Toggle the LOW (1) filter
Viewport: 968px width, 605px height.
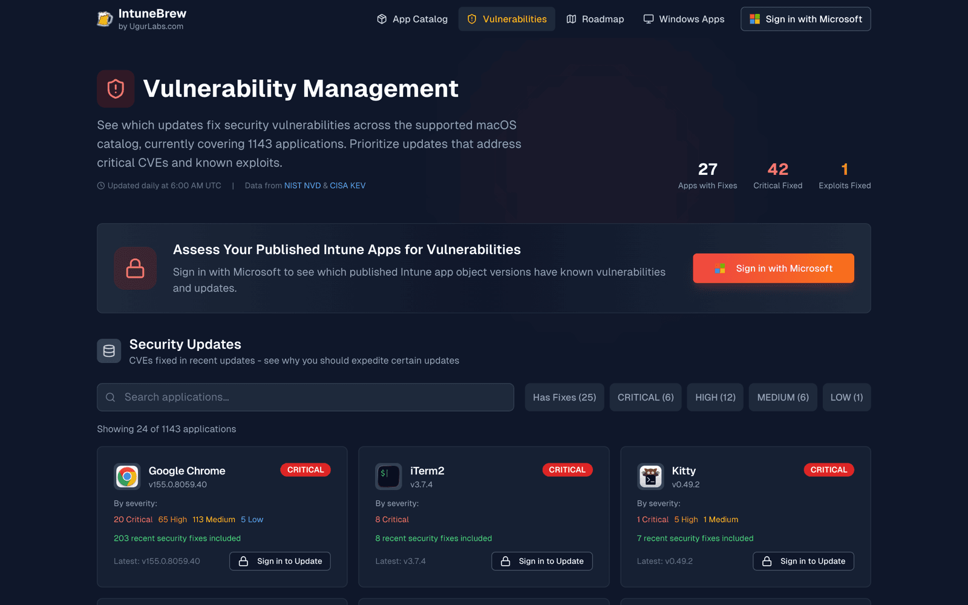point(846,397)
